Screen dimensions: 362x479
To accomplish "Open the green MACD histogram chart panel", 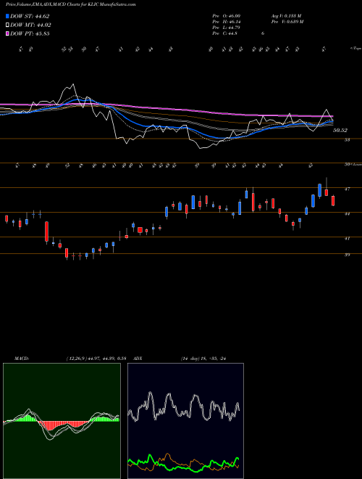I will [x=62, y=421].
